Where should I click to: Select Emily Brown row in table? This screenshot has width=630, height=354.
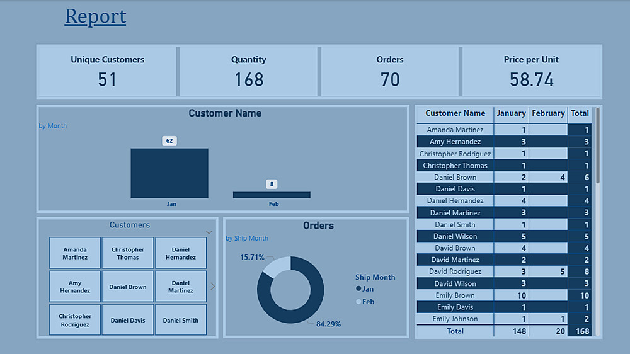pos(504,295)
